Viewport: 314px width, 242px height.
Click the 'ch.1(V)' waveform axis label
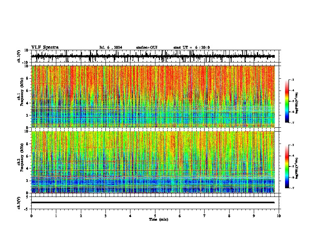point(19,56)
